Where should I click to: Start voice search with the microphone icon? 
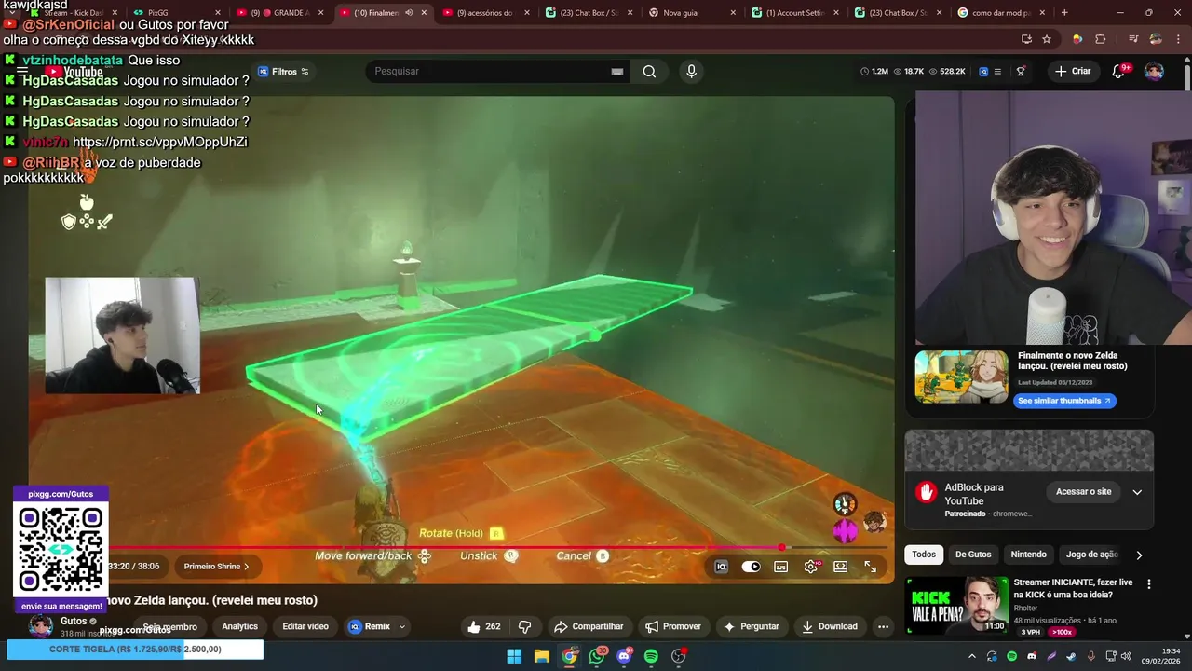click(x=691, y=72)
